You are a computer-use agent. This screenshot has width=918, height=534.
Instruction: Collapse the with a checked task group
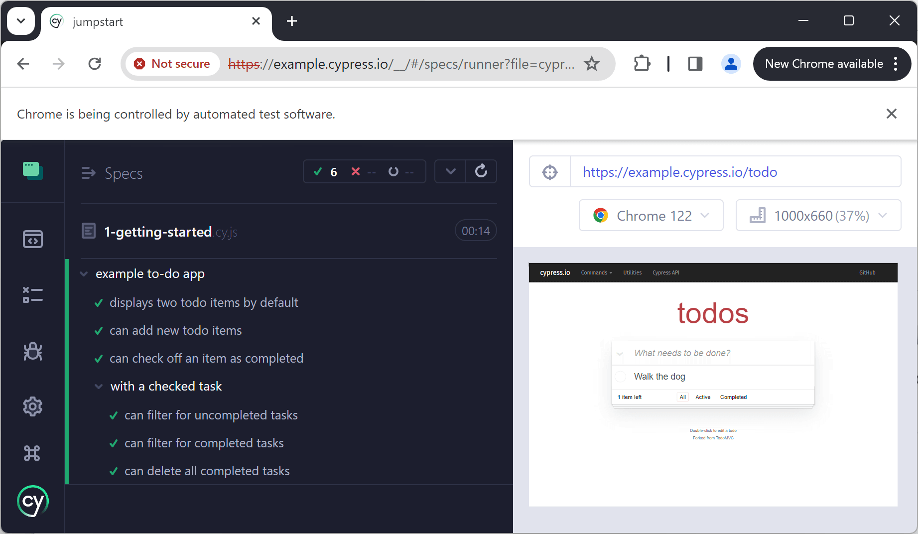tap(99, 387)
